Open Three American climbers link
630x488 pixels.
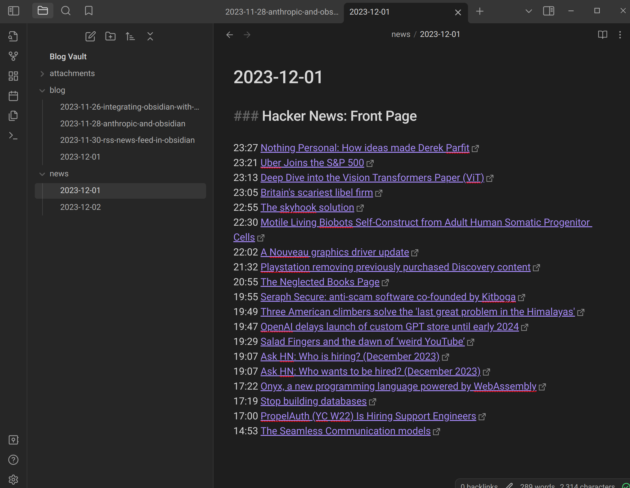coord(418,312)
